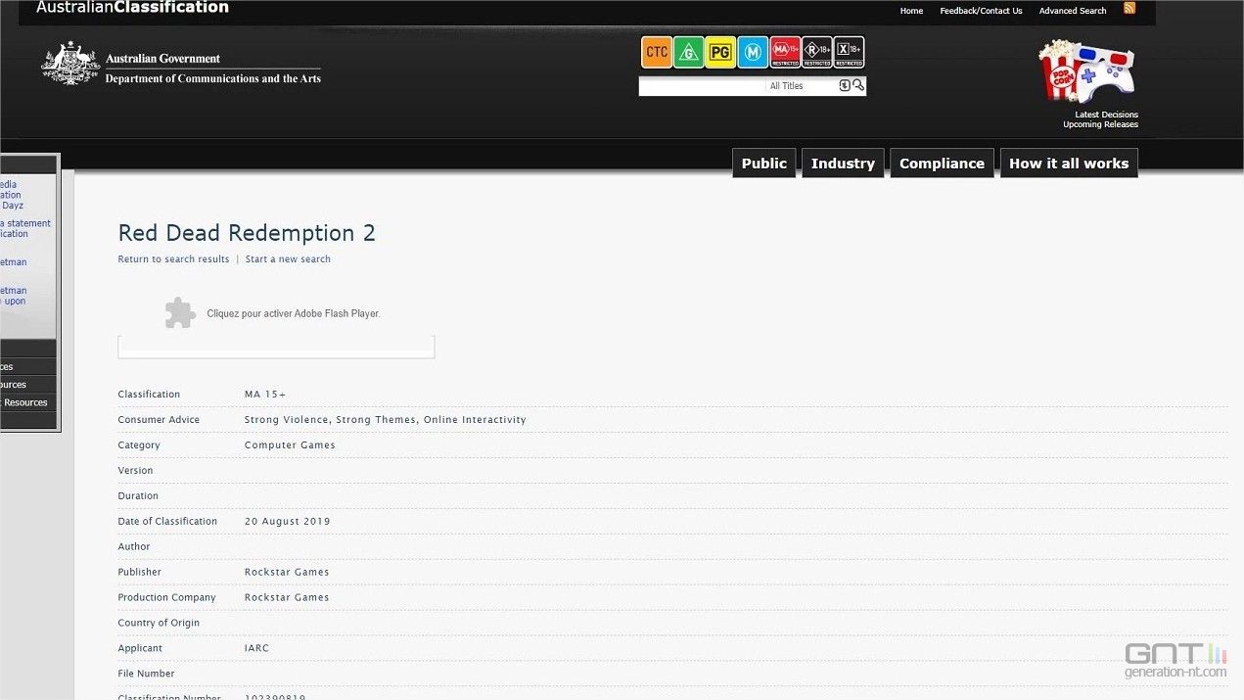Choose the blue M rating icon
The height and width of the screenshot is (700, 1244).
coord(753,52)
